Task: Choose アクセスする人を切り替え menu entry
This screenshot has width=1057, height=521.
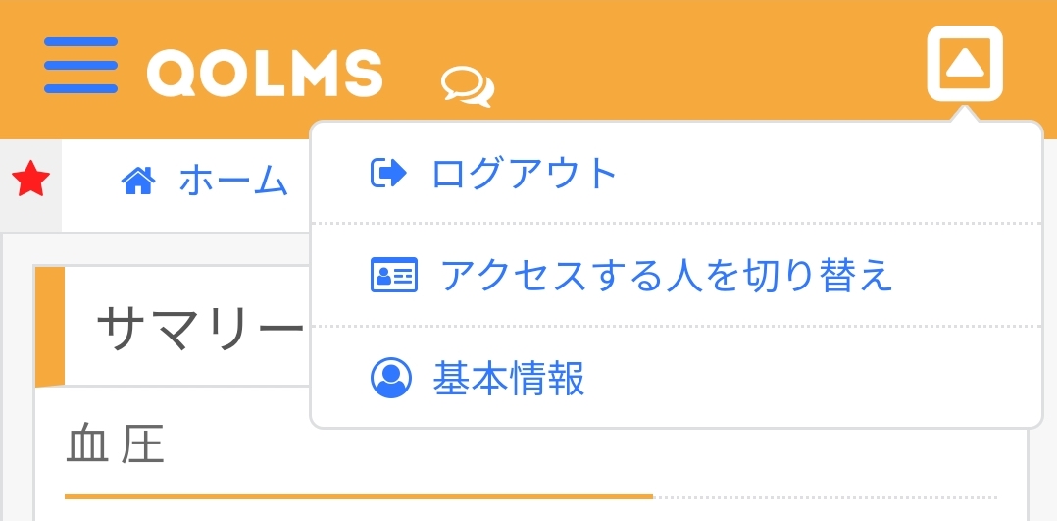Action: point(666,276)
